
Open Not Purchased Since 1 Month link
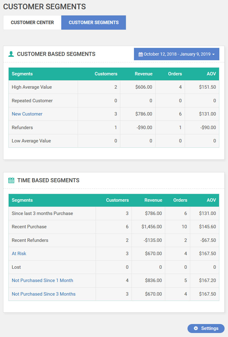(x=42, y=280)
